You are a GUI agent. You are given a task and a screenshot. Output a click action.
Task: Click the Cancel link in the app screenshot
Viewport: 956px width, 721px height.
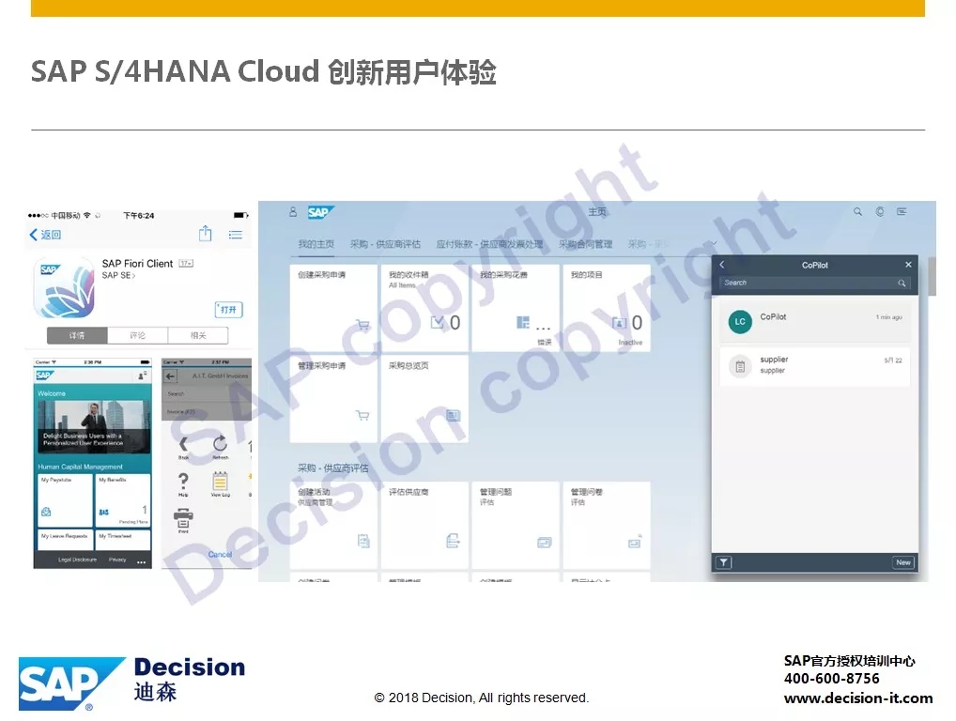[x=220, y=555]
